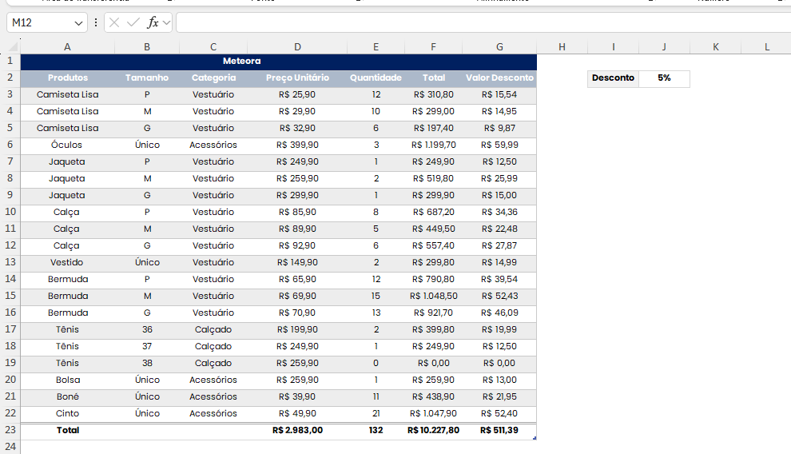Click the Desconto label cell
Screen dimensions: 791x454
pyautogui.click(x=613, y=78)
